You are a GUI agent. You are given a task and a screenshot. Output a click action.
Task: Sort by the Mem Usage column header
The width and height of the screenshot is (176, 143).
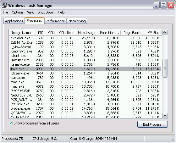(x=86, y=33)
